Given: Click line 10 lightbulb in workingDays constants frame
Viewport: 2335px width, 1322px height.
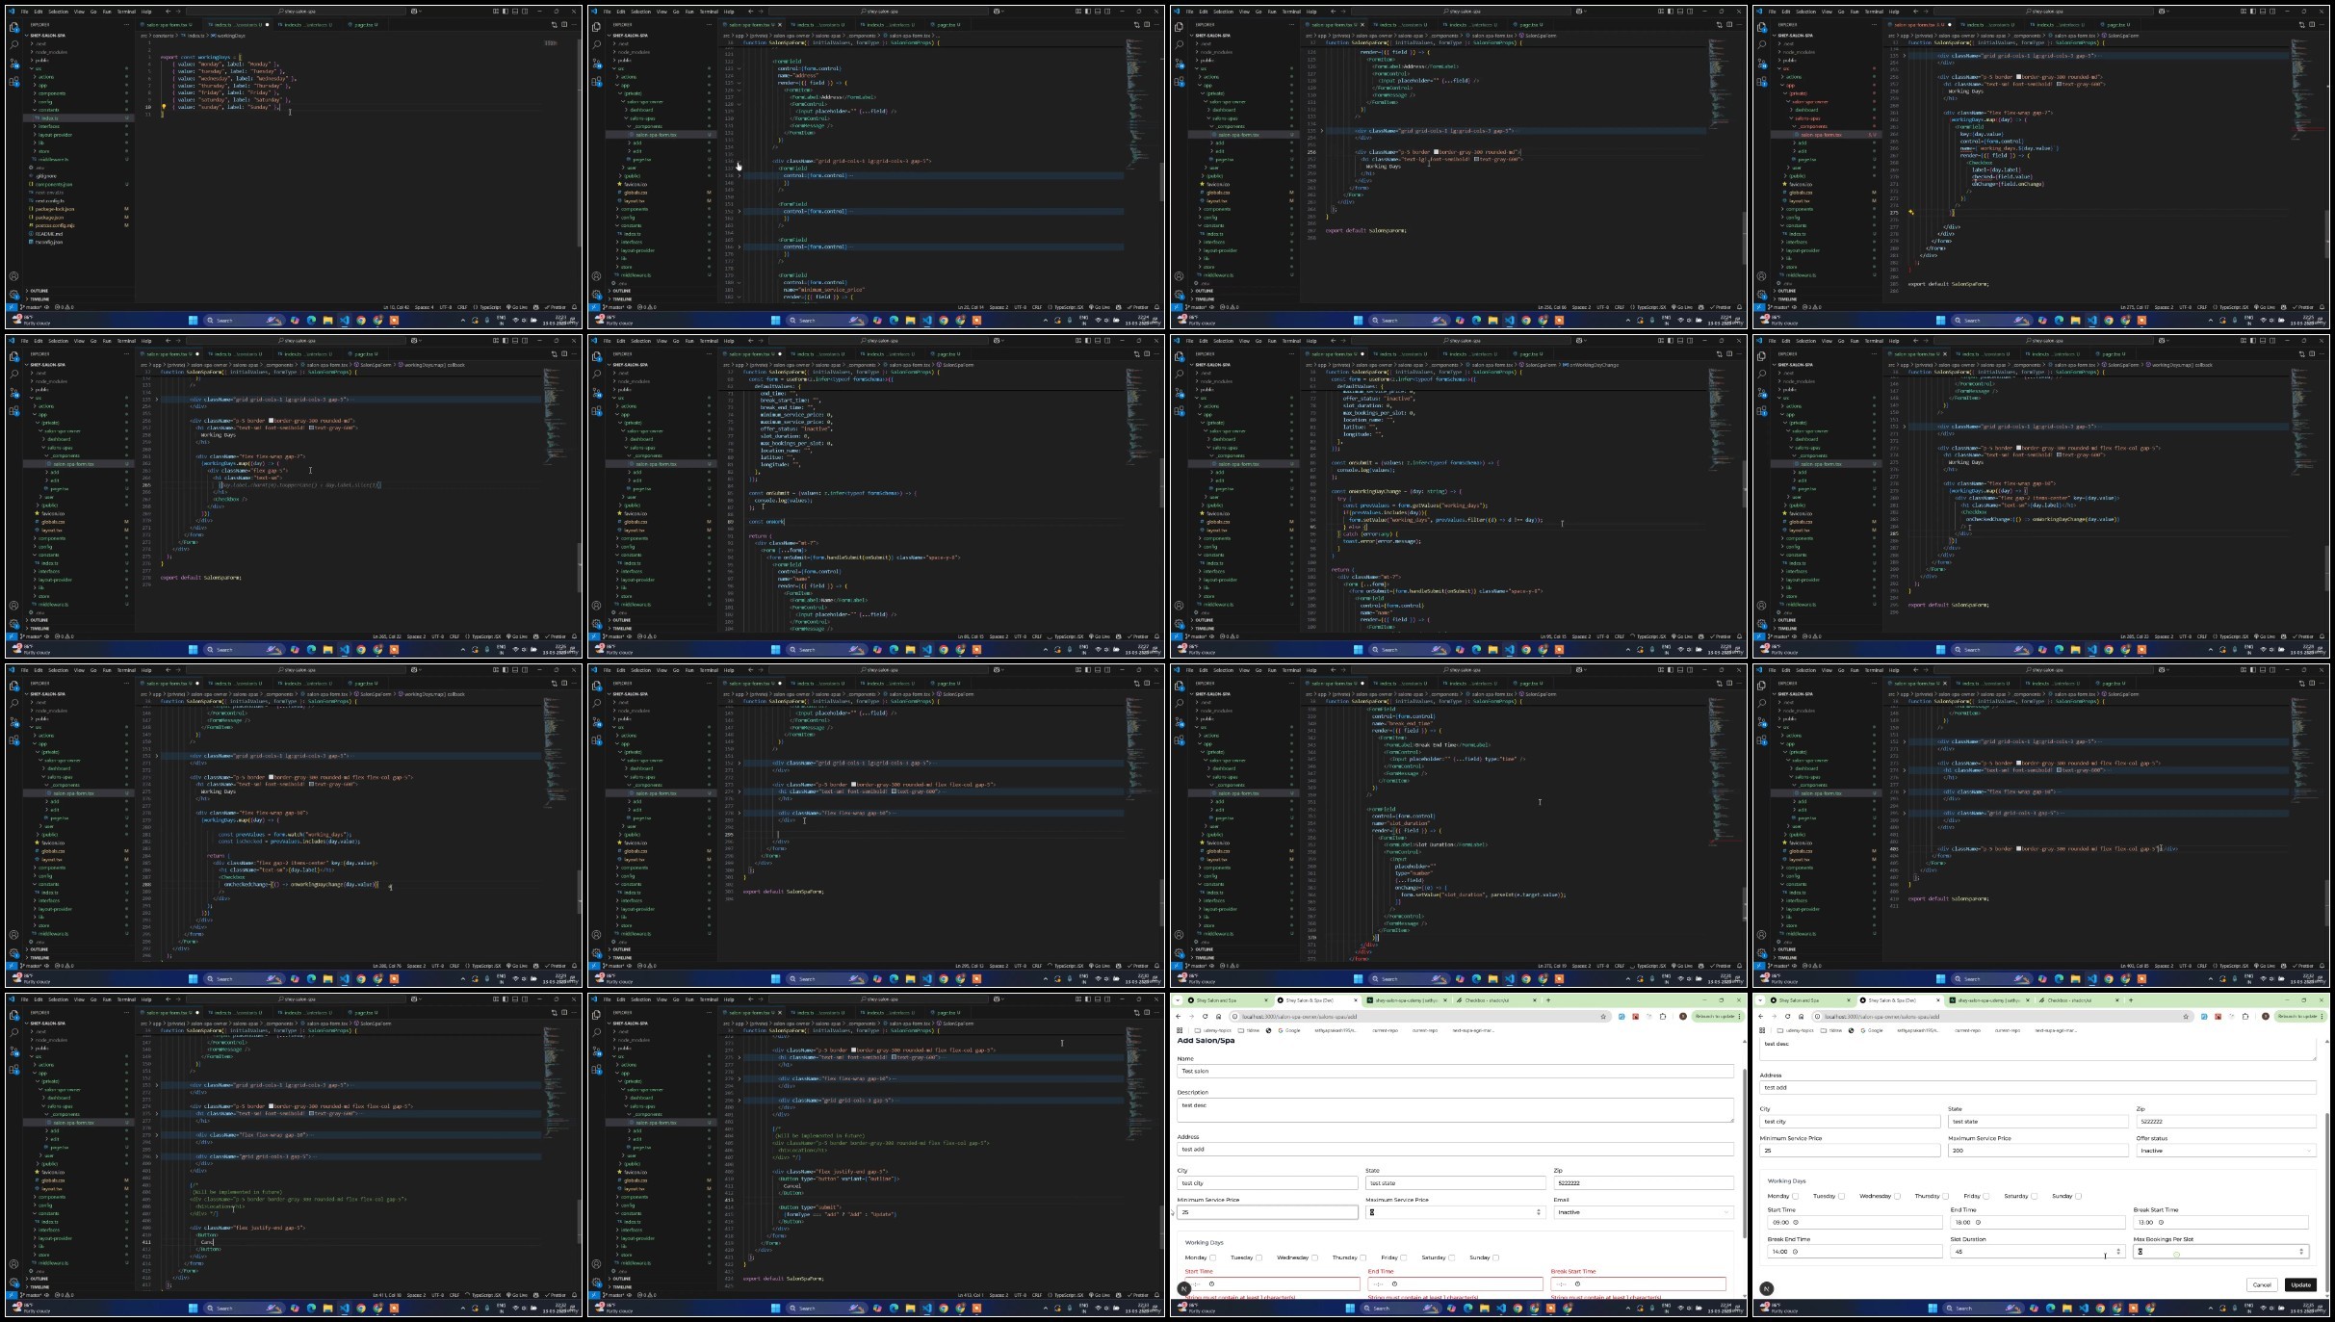Looking at the screenshot, I should (163, 107).
